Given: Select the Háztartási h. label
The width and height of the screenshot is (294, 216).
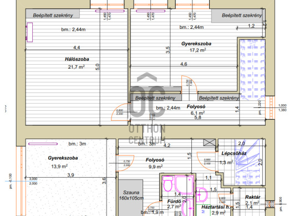Looking at the screenshot, I should click(x=216, y=207).
